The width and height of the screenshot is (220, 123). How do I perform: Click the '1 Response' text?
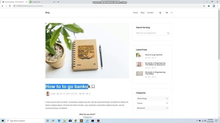tap(87, 117)
